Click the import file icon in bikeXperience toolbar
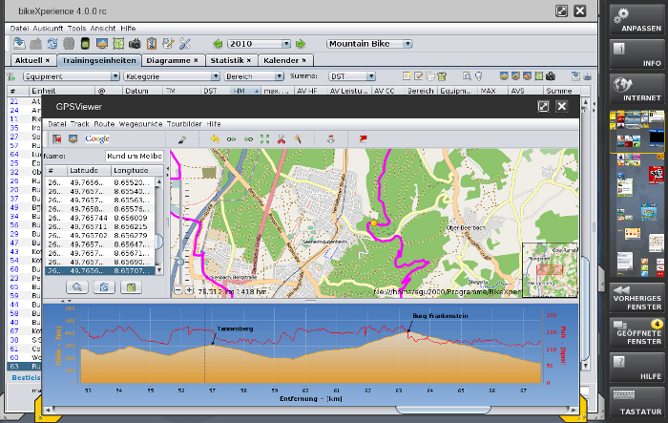The width and height of the screenshot is (668, 423). coord(19,44)
